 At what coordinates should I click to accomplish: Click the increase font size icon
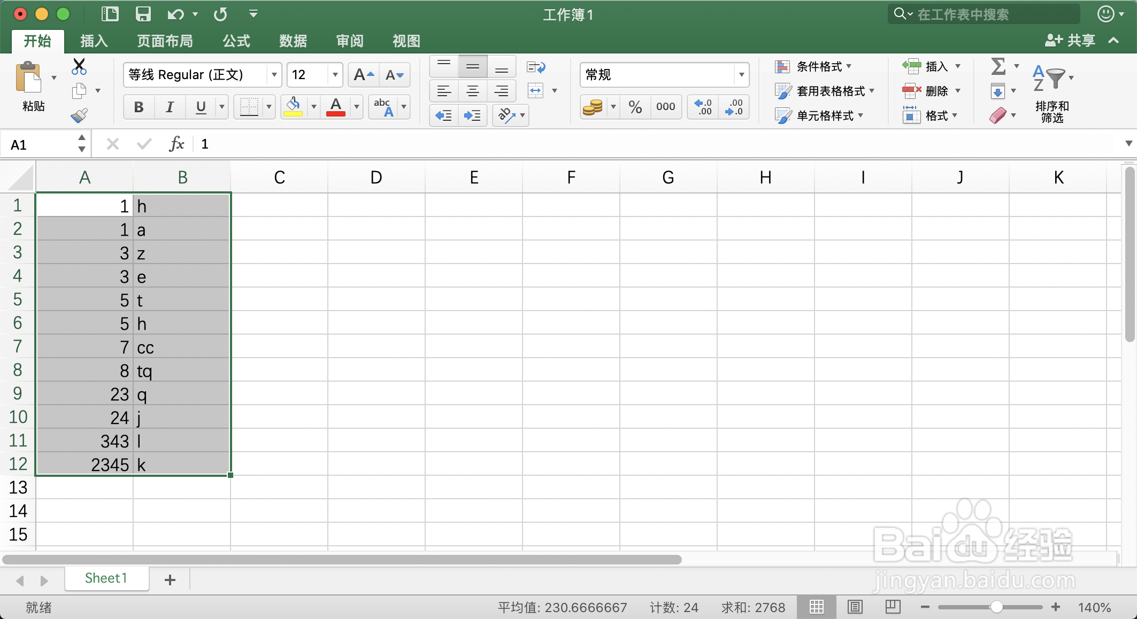tap(363, 75)
